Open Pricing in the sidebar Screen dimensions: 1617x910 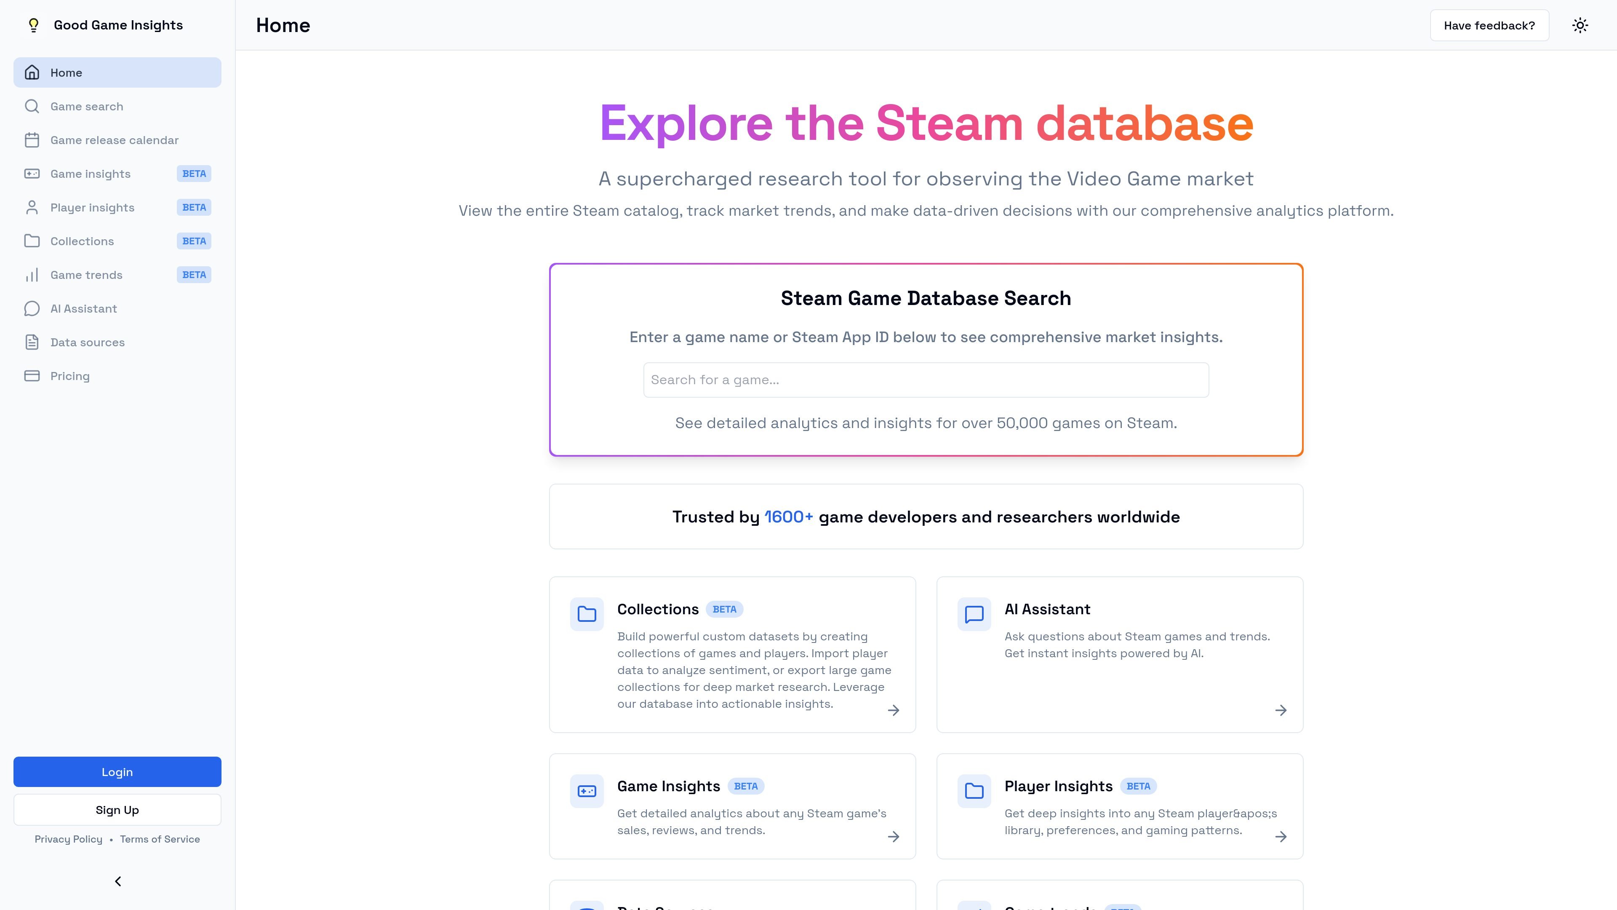coord(117,376)
